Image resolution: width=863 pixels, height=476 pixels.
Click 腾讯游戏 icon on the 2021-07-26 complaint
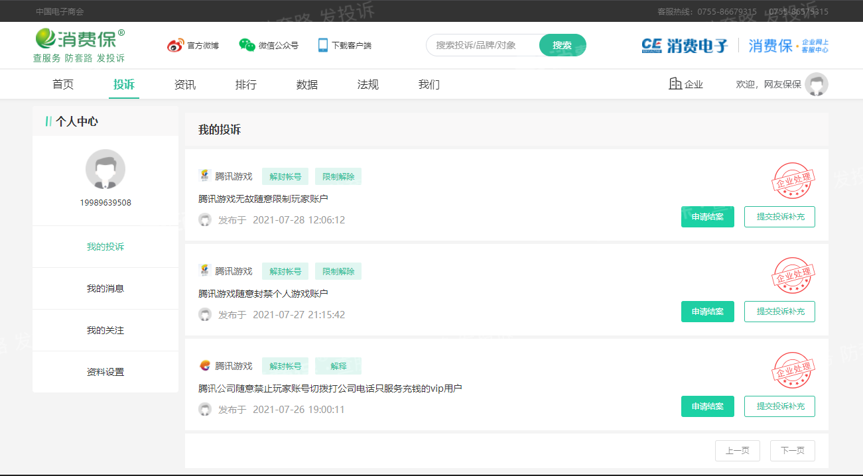[x=204, y=366]
